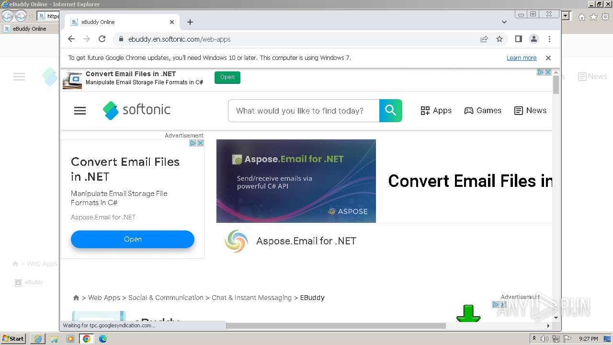The height and width of the screenshot is (345, 613).
Task: Open IE address dropdown arrow
Action: (566, 16)
